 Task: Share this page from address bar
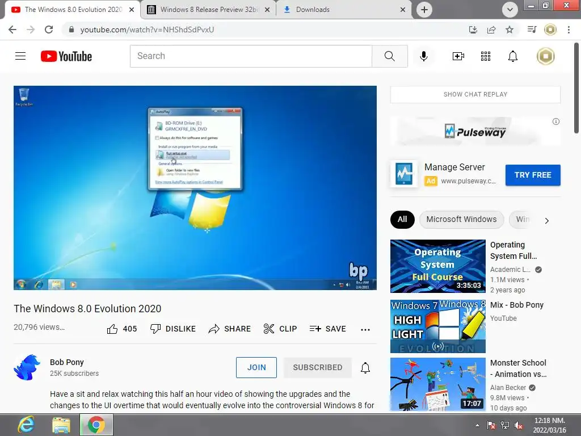click(491, 30)
